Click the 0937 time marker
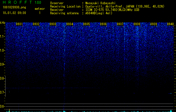The width and height of the screenshot is (176, 112). (120, 24)
